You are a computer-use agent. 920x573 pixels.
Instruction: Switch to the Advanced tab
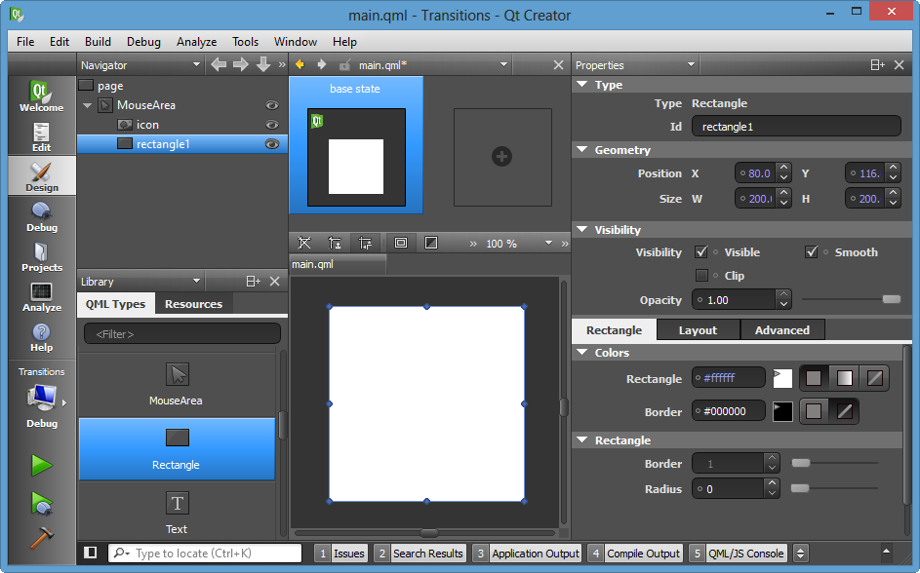pos(782,329)
